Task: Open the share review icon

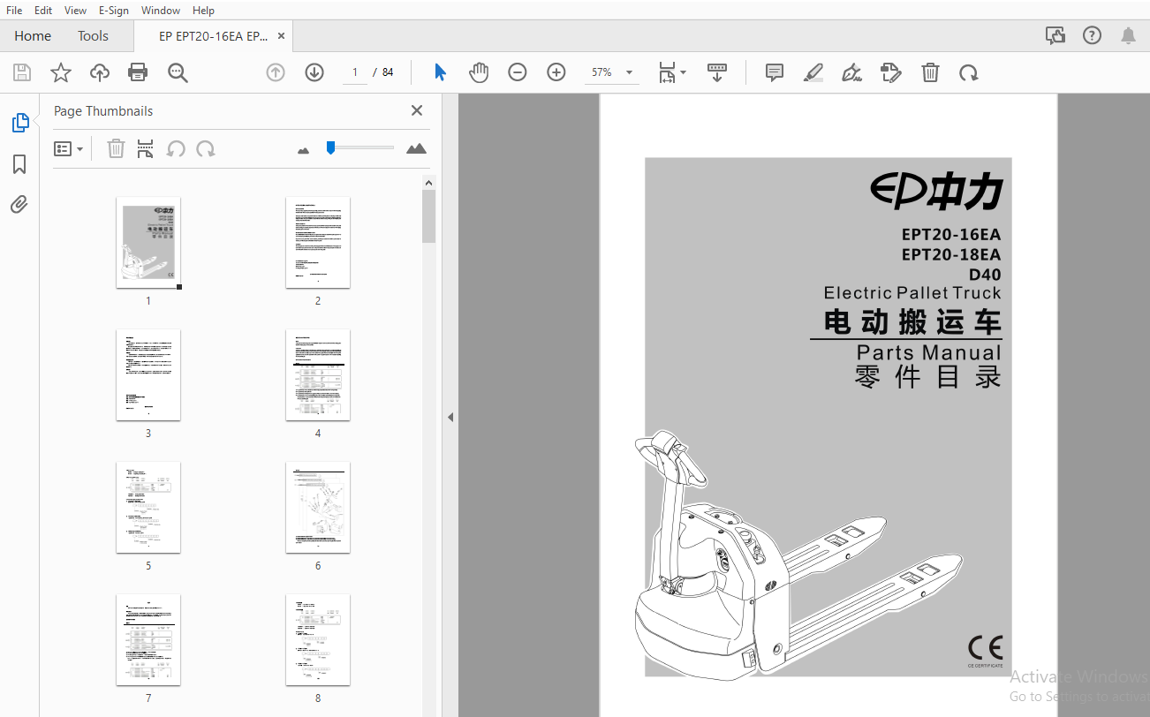Action: click(1055, 35)
